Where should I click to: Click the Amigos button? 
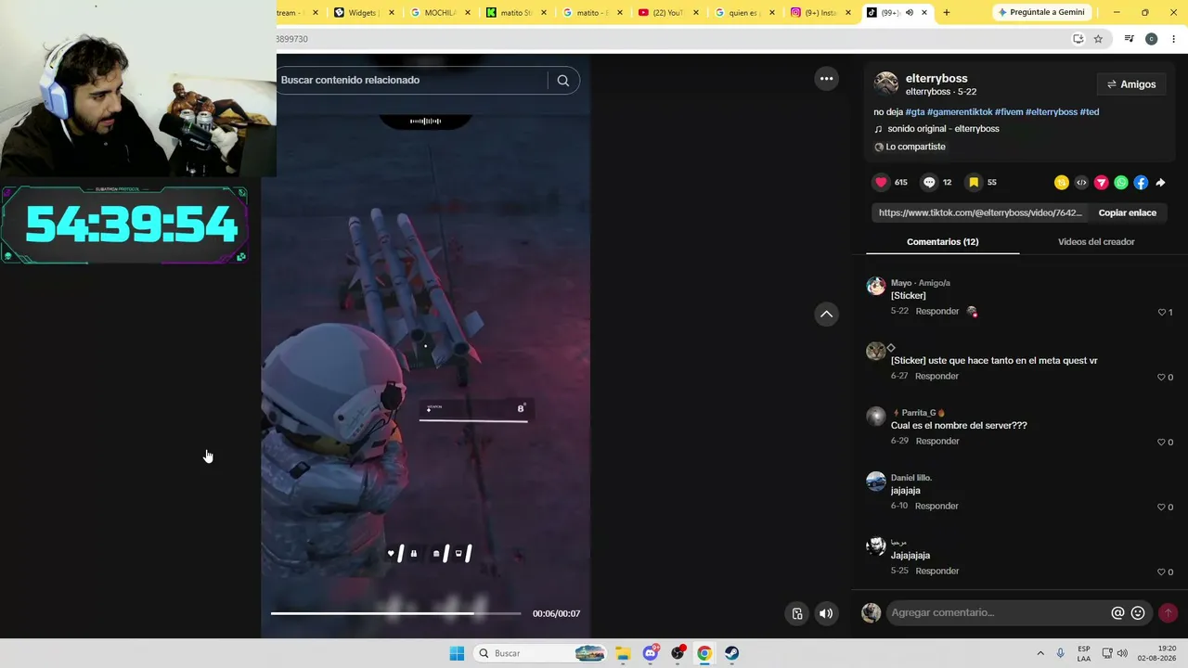(x=1130, y=84)
